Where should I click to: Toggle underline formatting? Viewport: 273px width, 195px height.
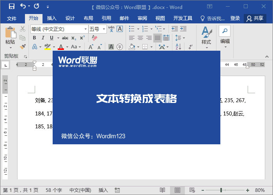52,38
